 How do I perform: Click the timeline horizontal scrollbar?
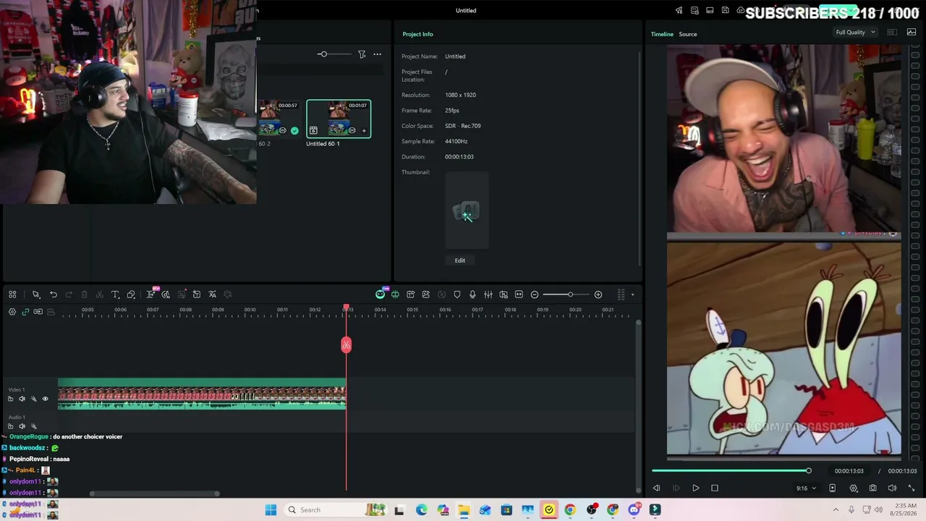point(155,494)
